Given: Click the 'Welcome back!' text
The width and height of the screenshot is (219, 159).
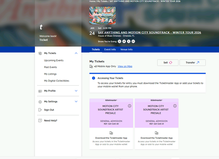Looking at the screenshot, I should (x=48, y=36).
